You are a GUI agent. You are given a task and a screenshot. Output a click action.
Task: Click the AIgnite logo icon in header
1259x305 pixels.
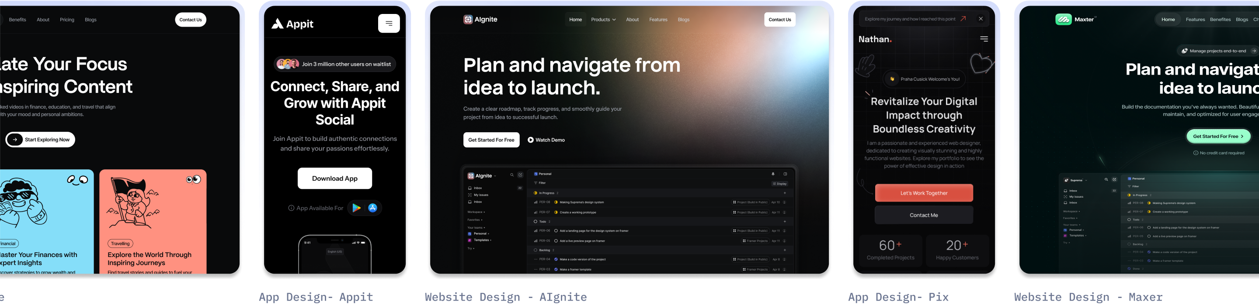point(468,20)
